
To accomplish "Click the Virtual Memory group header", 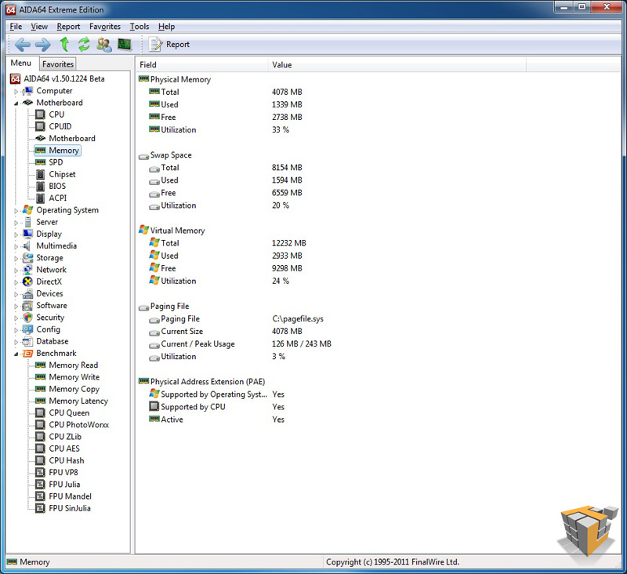I will click(172, 231).
